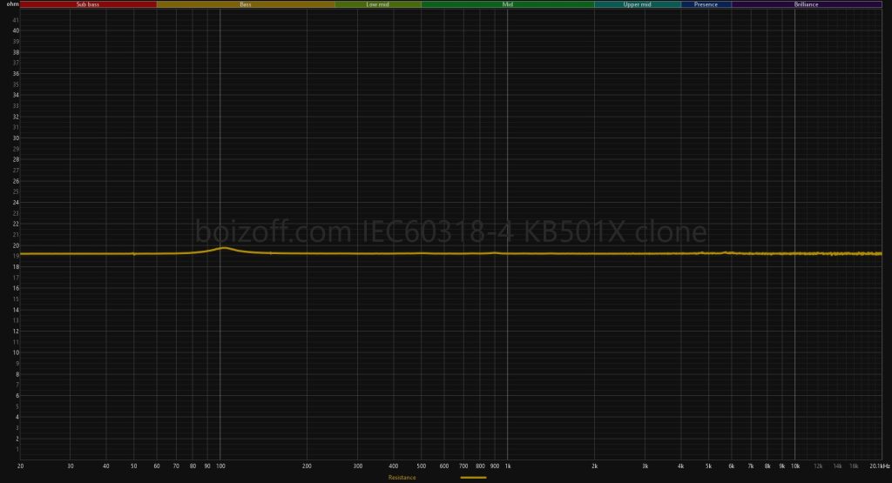Click the 1k frequency axis label
The image size is (892, 483).
pos(508,466)
